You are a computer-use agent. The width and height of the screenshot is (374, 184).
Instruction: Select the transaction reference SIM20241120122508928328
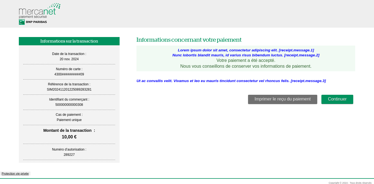(x=69, y=90)
